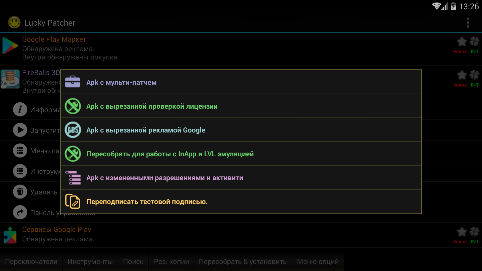Open the Поиск bottom tab
The image size is (482, 271).
pyautogui.click(x=133, y=262)
